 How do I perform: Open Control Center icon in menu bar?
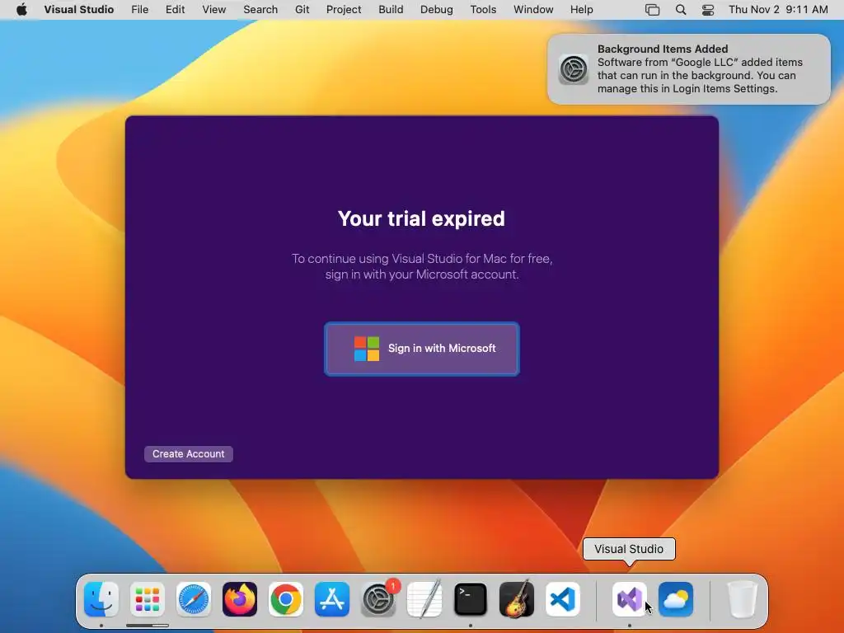(x=708, y=10)
